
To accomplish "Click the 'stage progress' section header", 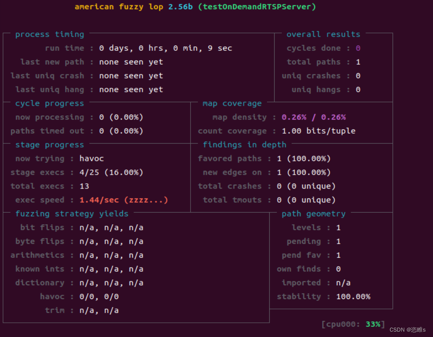I will click(x=50, y=145).
